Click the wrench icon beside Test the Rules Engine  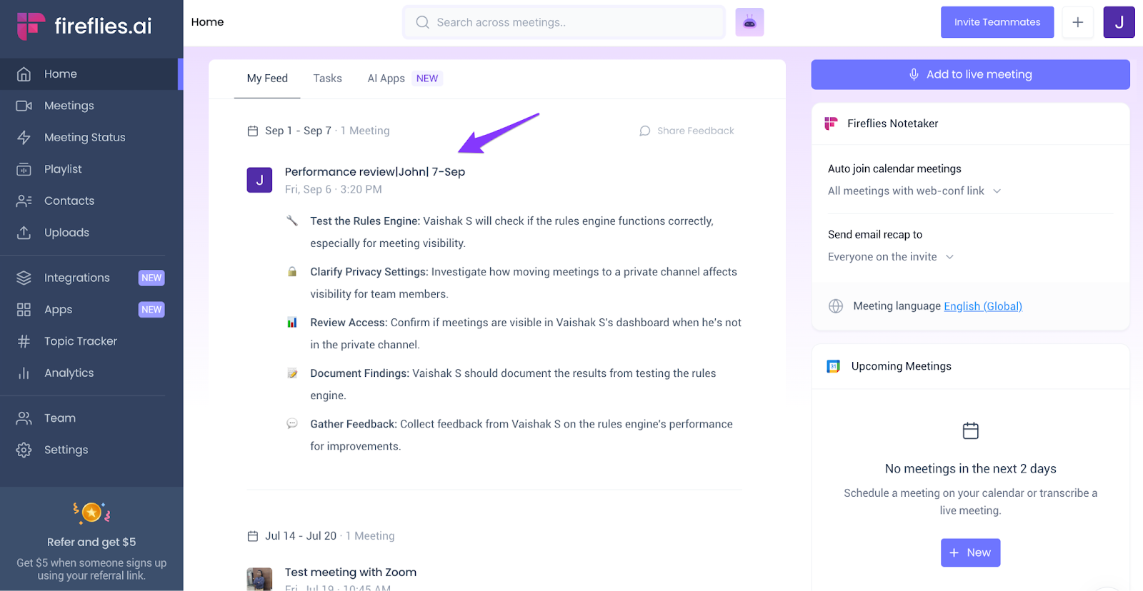pos(292,221)
